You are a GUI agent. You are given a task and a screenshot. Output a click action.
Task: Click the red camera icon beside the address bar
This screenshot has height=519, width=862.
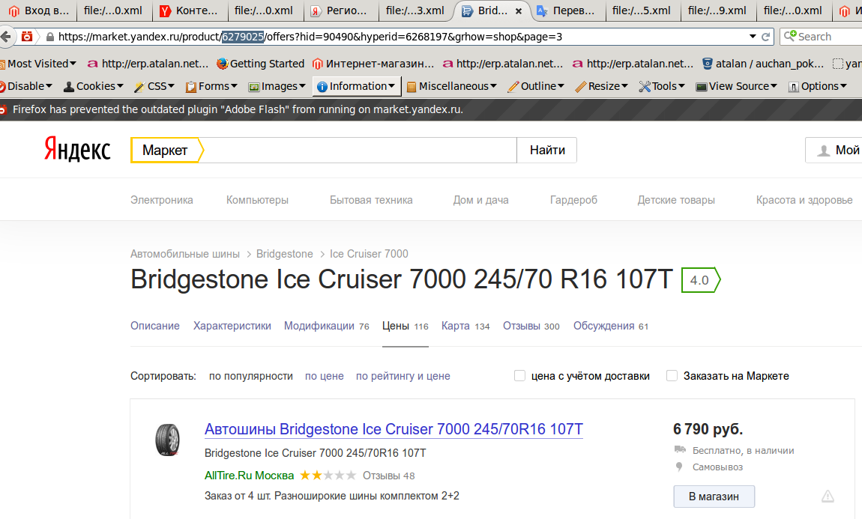tap(26, 37)
